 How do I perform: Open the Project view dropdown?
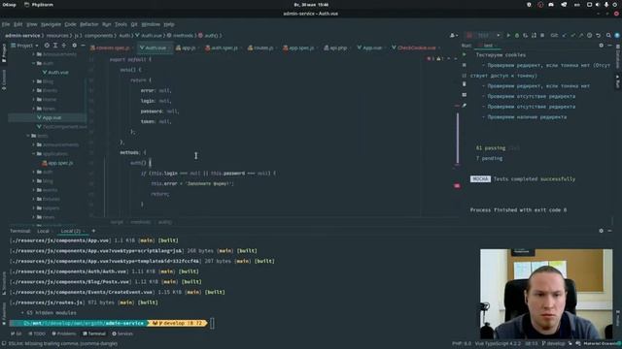[24, 46]
